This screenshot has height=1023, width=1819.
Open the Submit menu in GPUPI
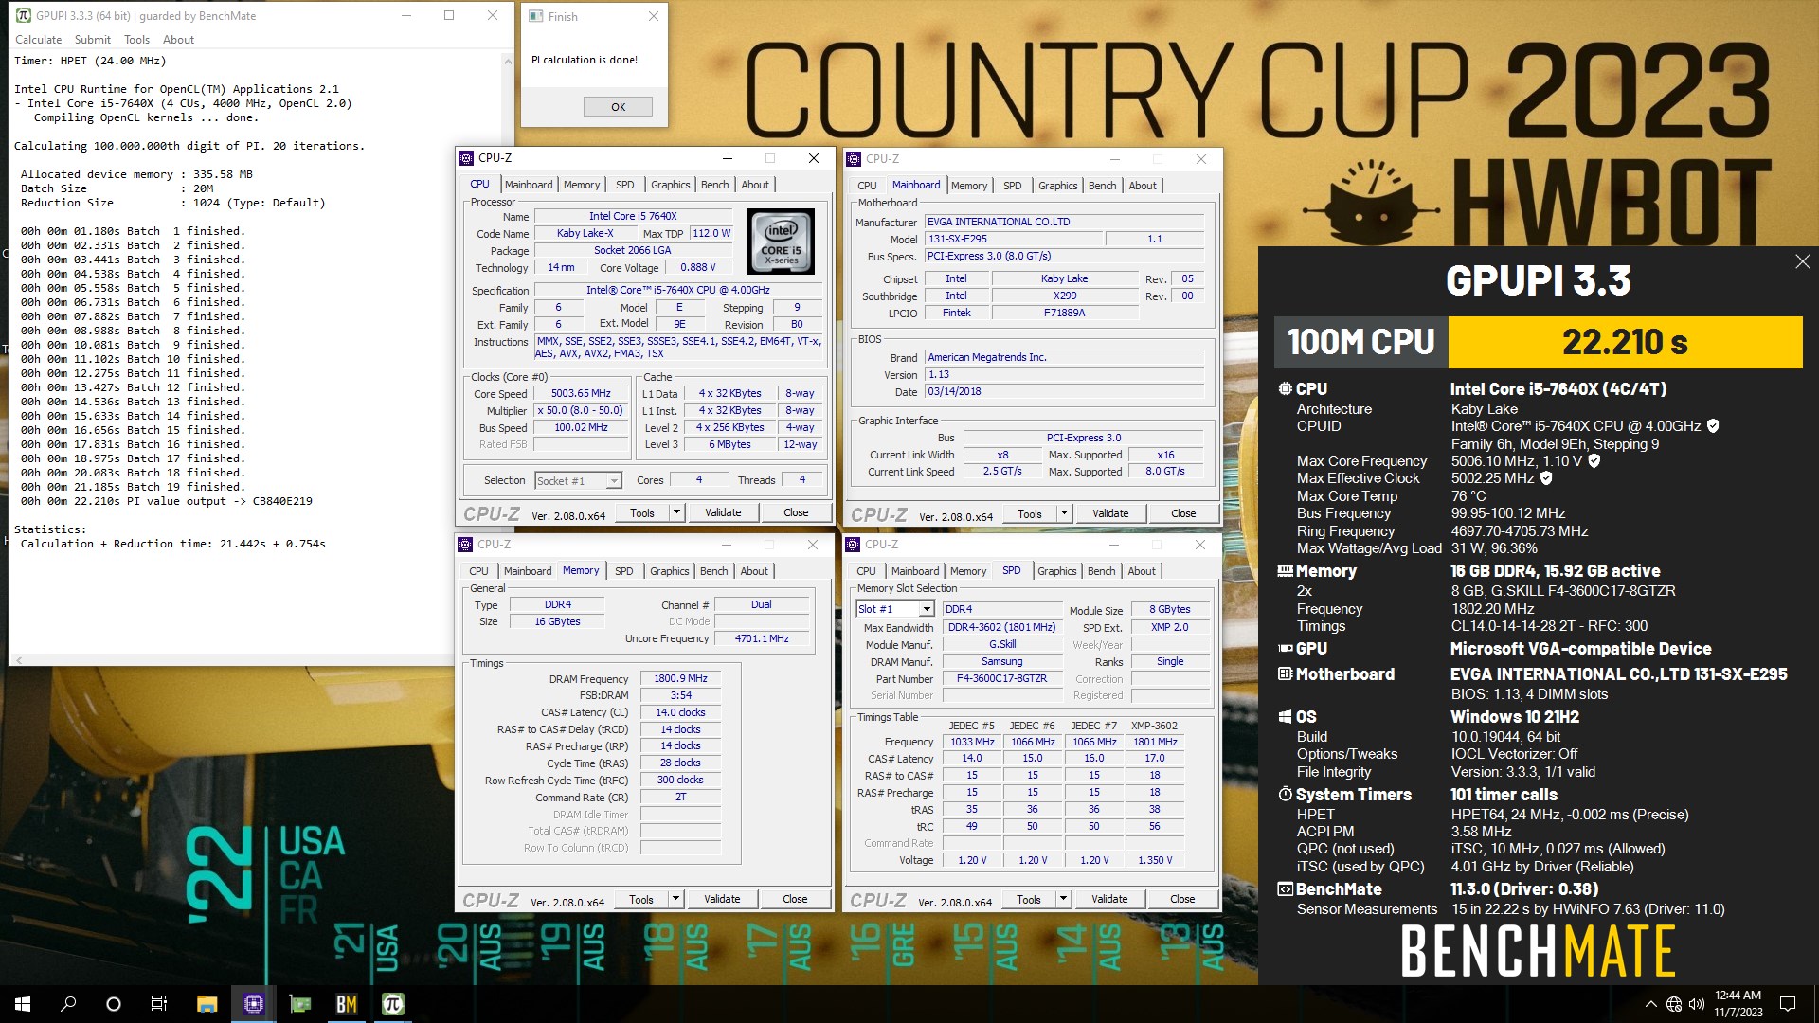92,40
